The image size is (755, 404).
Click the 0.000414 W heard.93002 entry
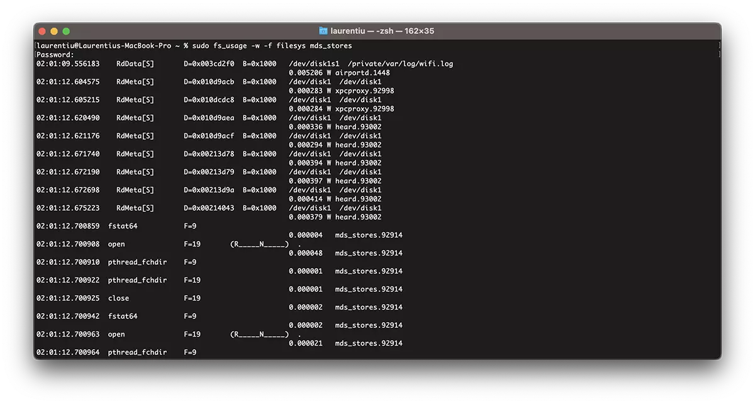pos(335,199)
